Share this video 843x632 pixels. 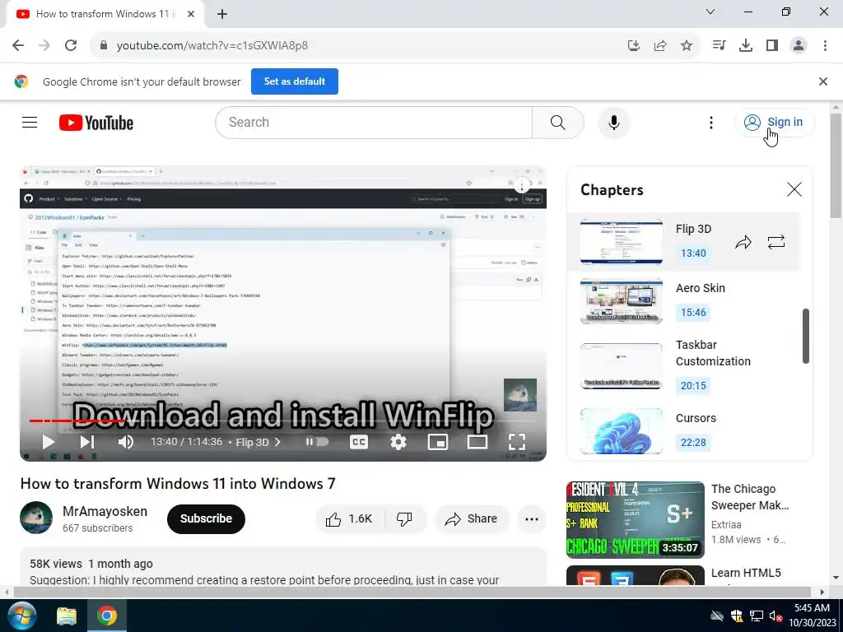[x=472, y=518]
